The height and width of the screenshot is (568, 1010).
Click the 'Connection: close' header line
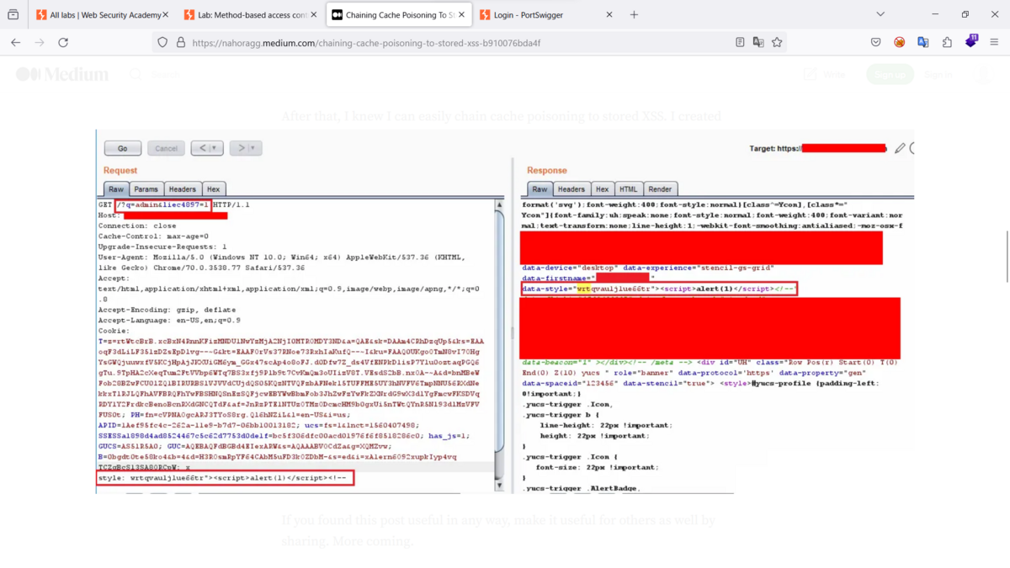pyautogui.click(x=137, y=226)
